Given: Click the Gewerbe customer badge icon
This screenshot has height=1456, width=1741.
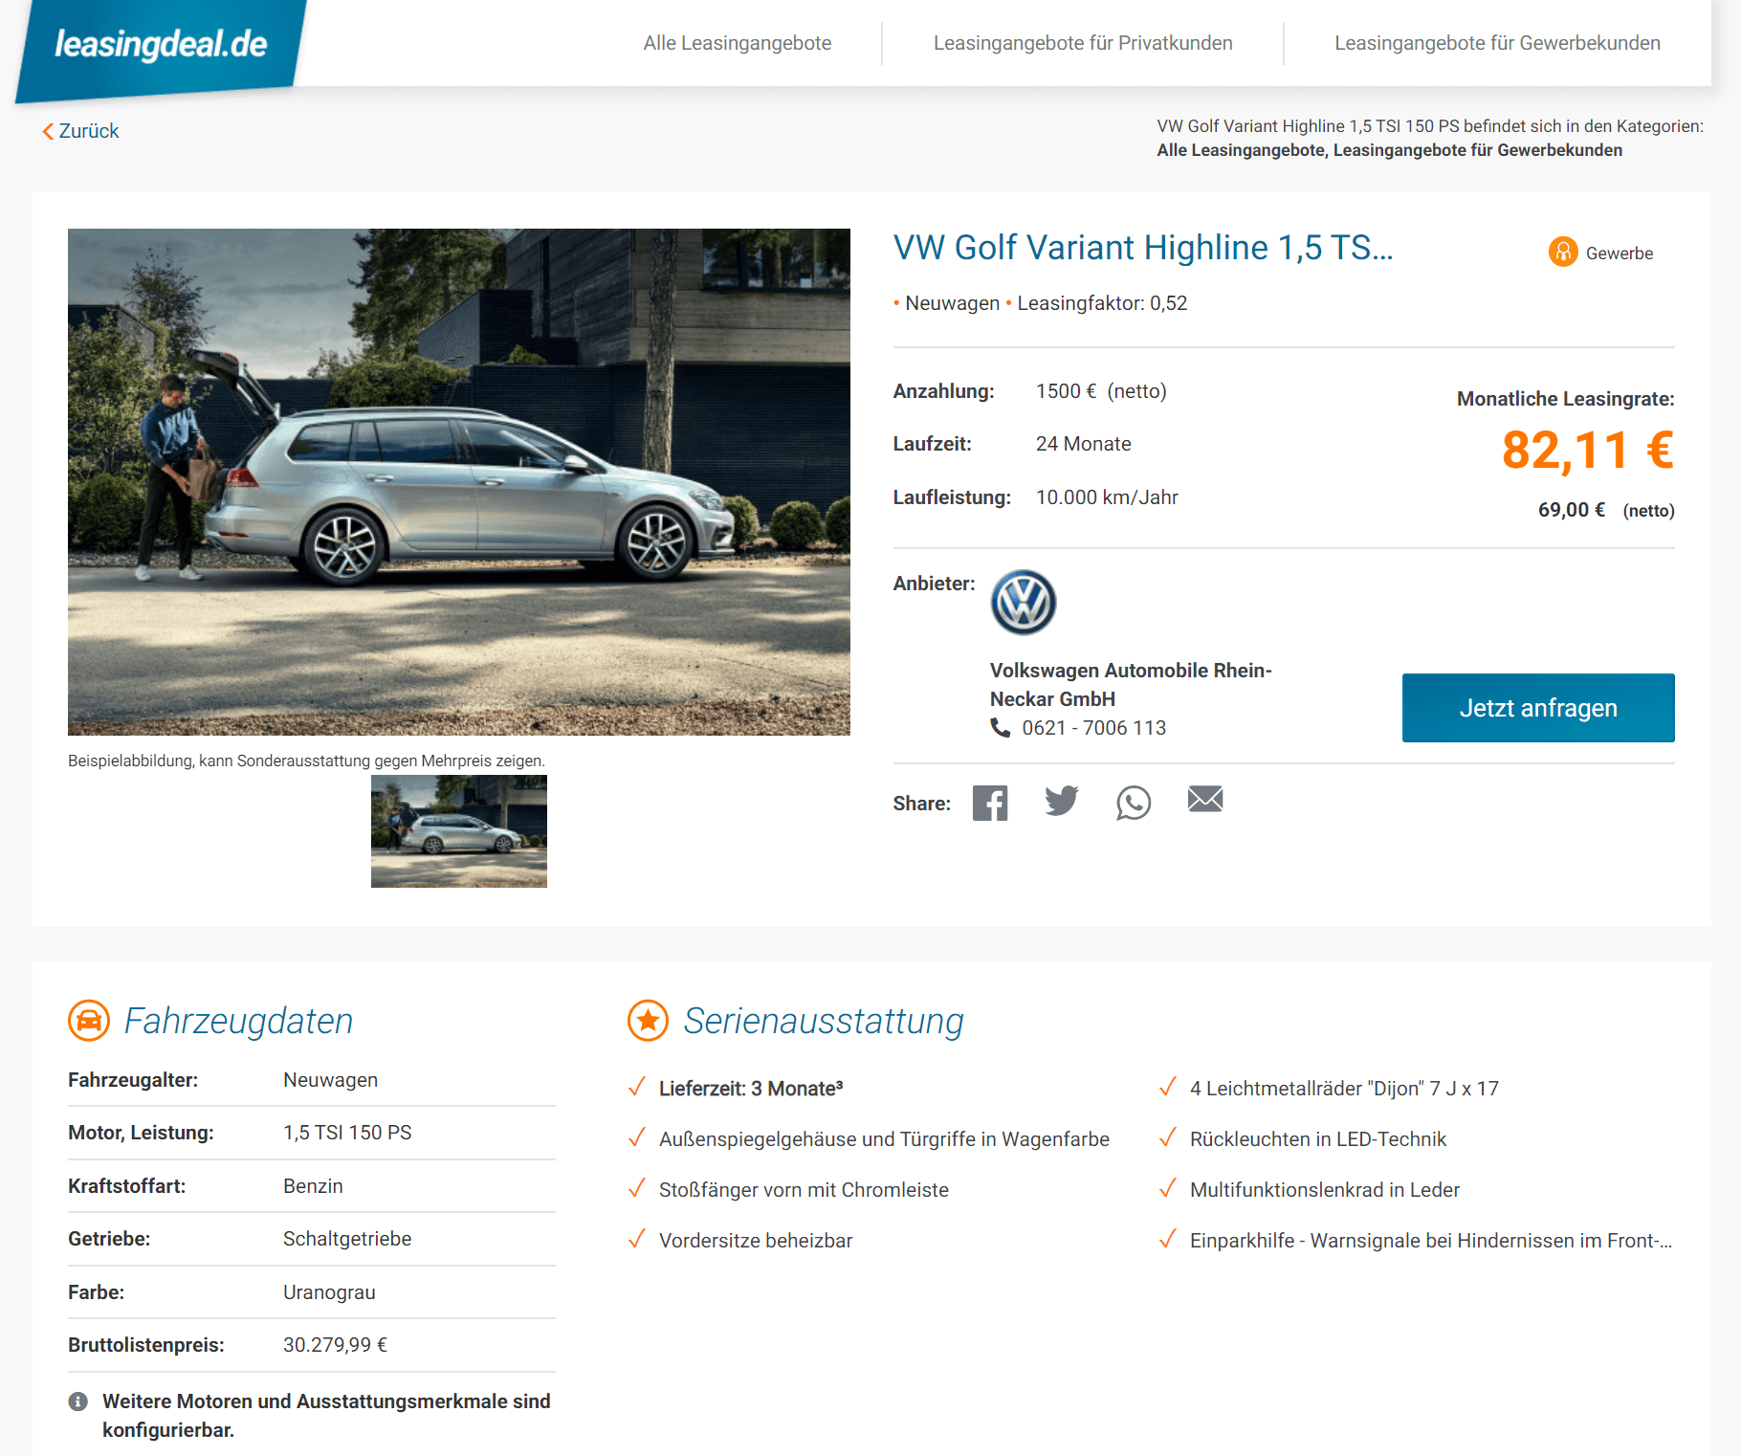Looking at the screenshot, I should click(x=1563, y=252).
